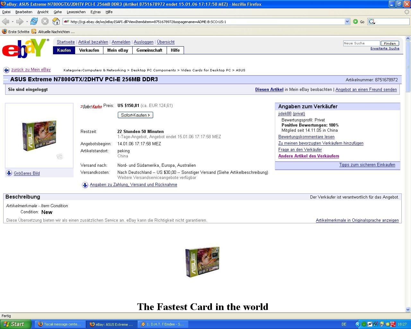This screenshot has width=411, height=329.
Task: Click the Stop loading icon
Action: 45,22
